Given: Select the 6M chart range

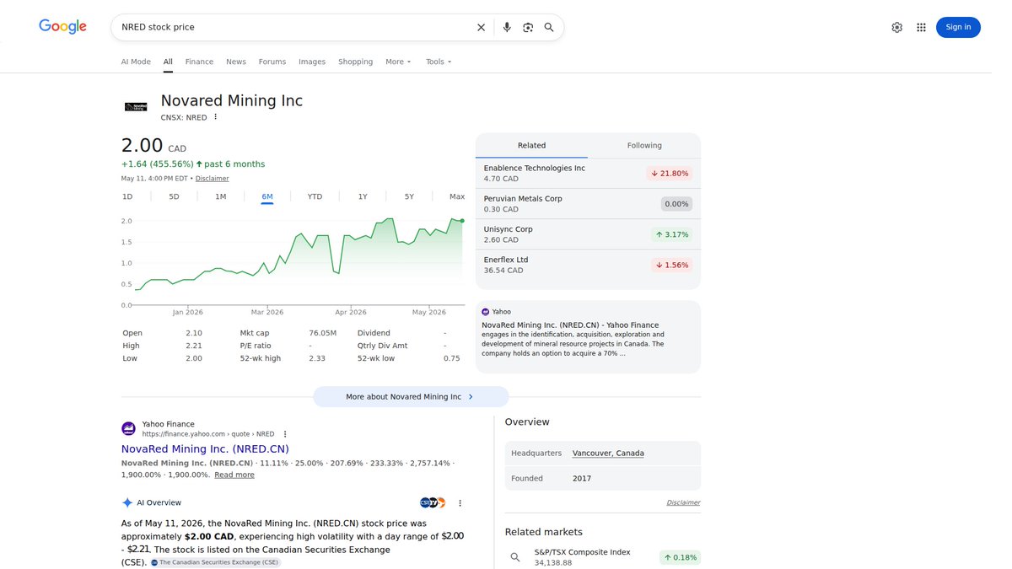Looking at the screenshot, I should pyautogui.click(x=267, y=196).
